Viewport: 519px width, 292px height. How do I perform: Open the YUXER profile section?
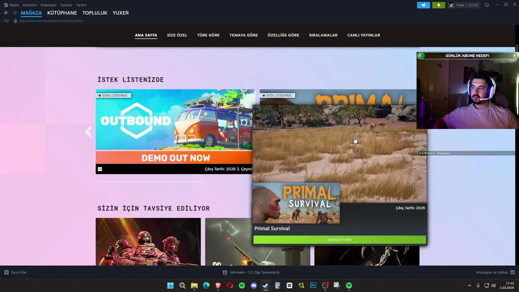121,13
